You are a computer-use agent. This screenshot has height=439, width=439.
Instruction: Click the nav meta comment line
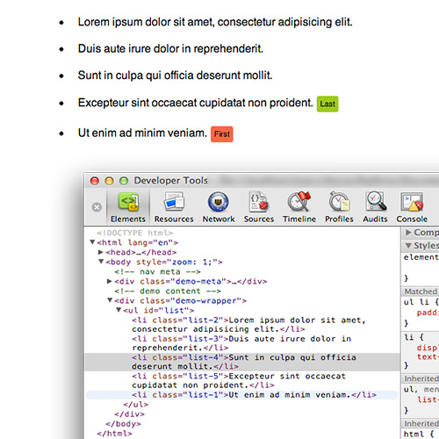click(157, 272)
